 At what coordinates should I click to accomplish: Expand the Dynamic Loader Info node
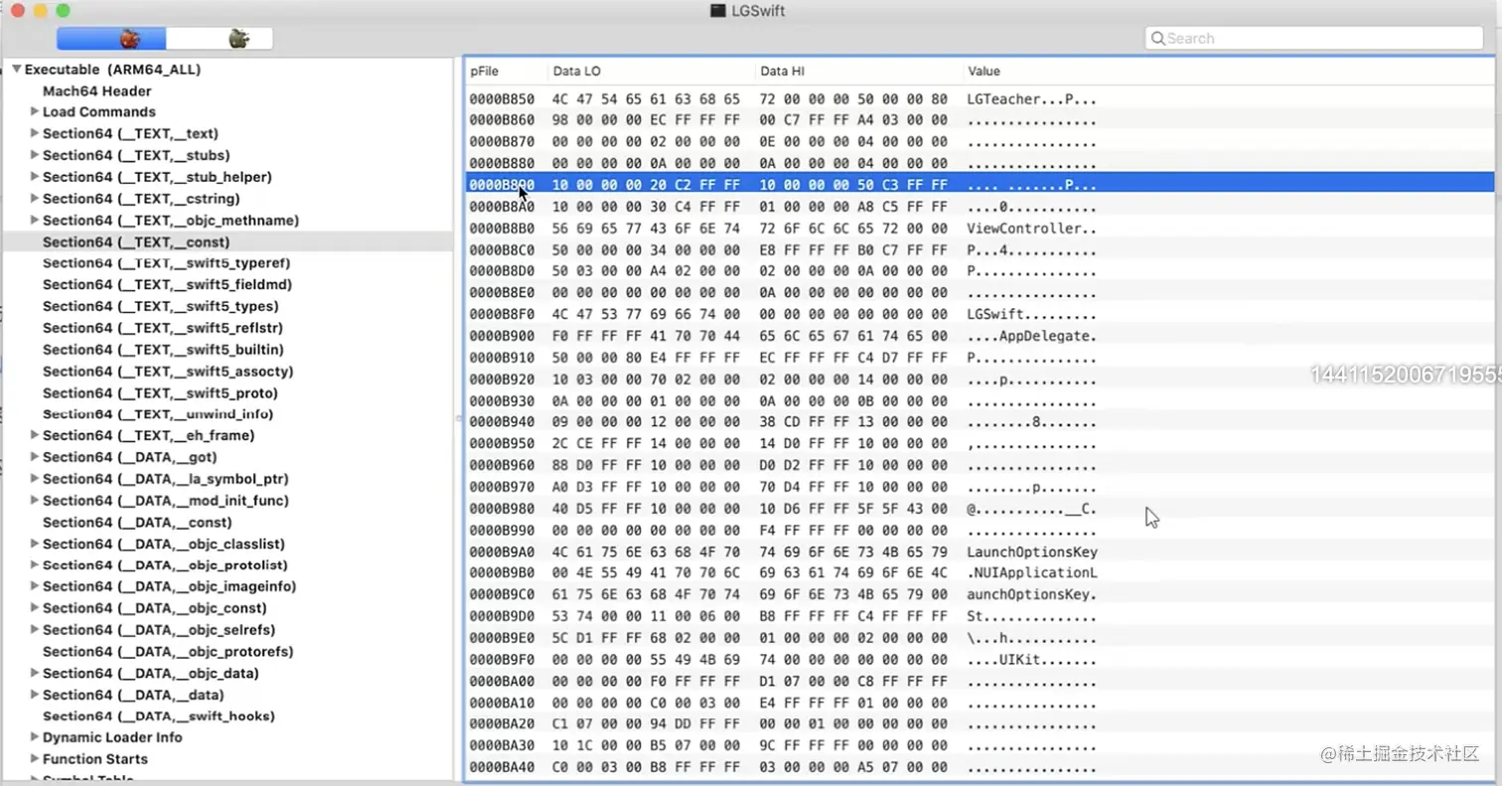point(35,737)
